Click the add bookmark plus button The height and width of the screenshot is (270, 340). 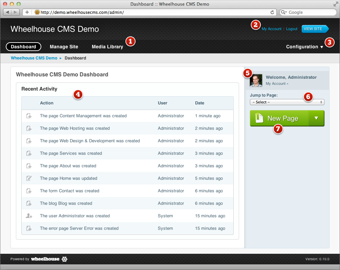pyautogui.click(x=27, y=12)
